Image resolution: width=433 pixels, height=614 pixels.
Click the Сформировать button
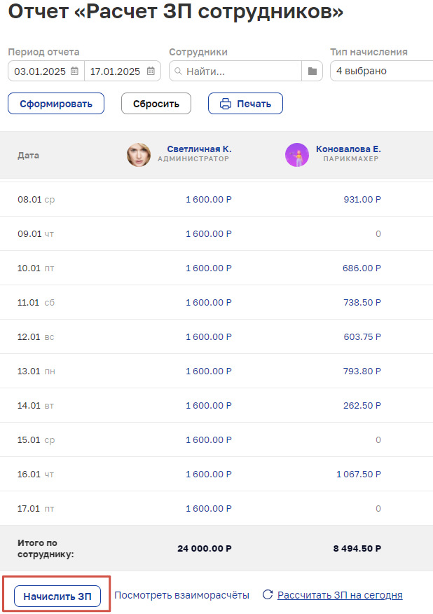(x=56, y=103)
